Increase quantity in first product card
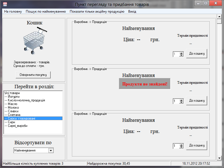 coord(181,53)
